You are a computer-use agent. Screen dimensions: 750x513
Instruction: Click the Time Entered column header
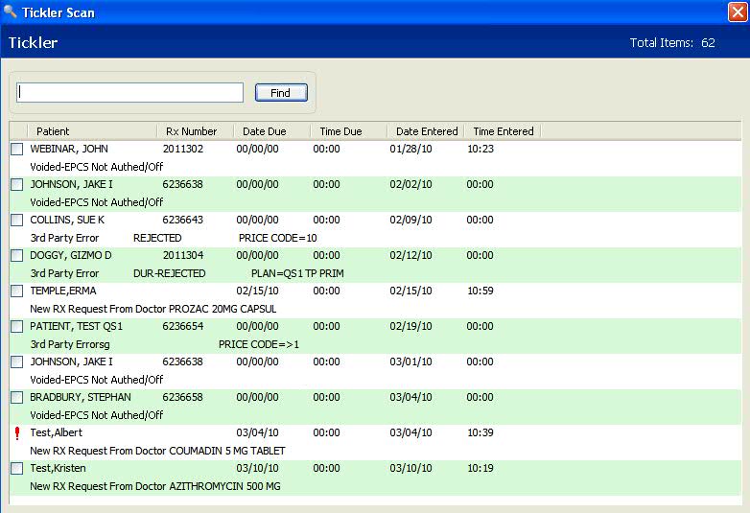point(503,131)
